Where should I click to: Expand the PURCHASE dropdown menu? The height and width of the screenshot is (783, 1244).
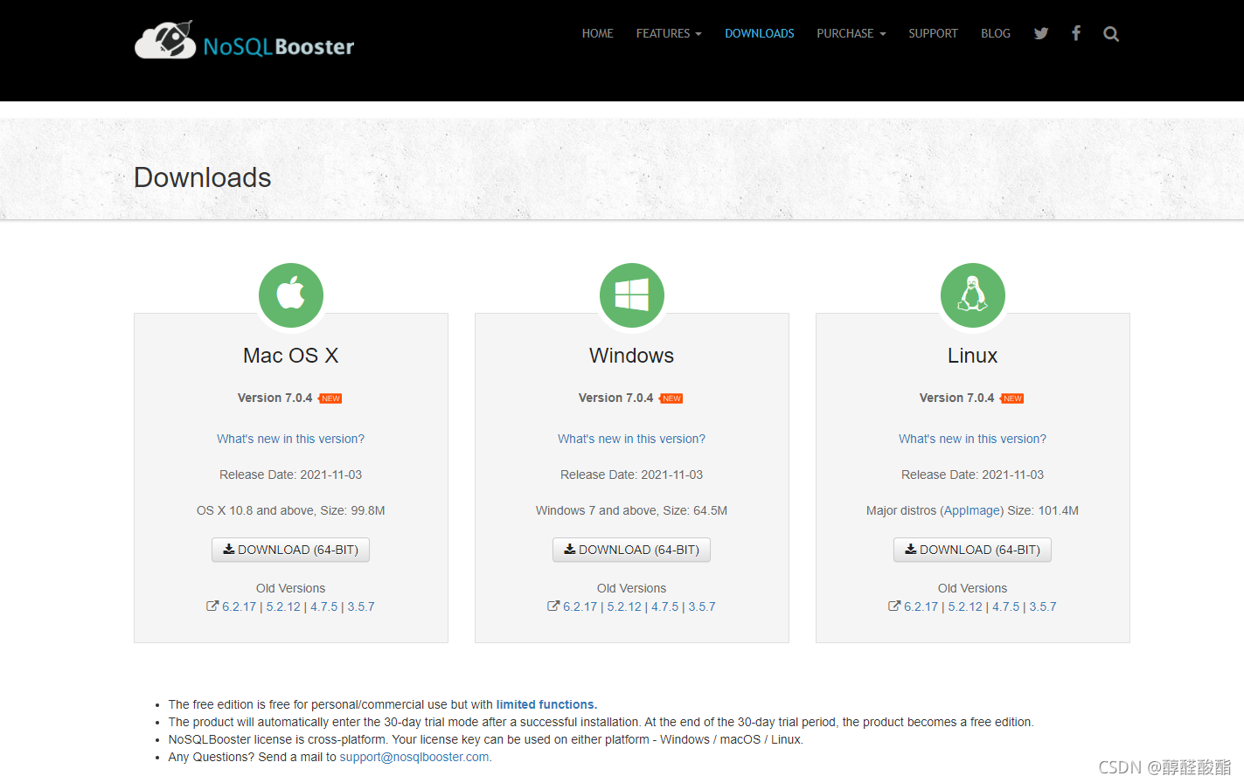point(851,33)
